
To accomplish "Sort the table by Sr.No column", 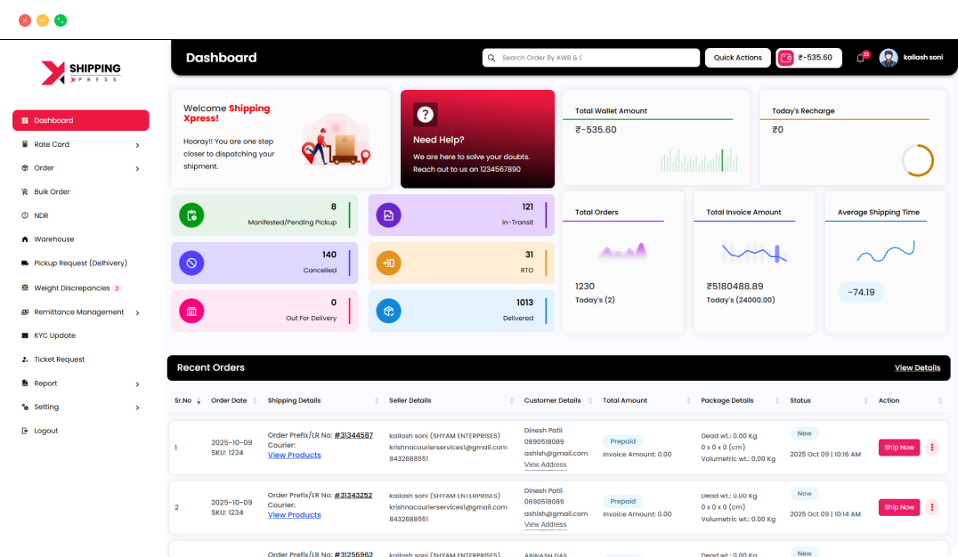I will pos(198,401).
